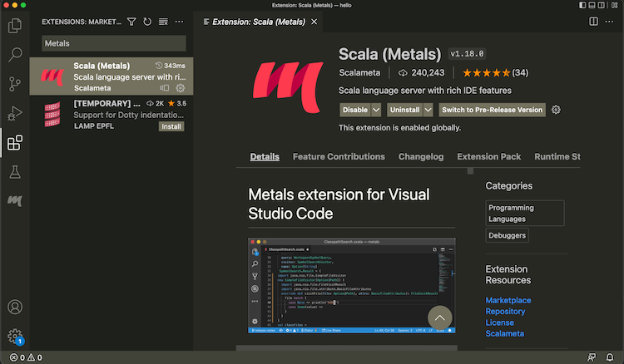This screenshot has height=364, width=624.
Task: Open the Metals editor screenshot image
Action: 351,286
